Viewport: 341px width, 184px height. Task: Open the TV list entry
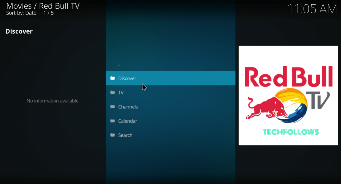170,92
